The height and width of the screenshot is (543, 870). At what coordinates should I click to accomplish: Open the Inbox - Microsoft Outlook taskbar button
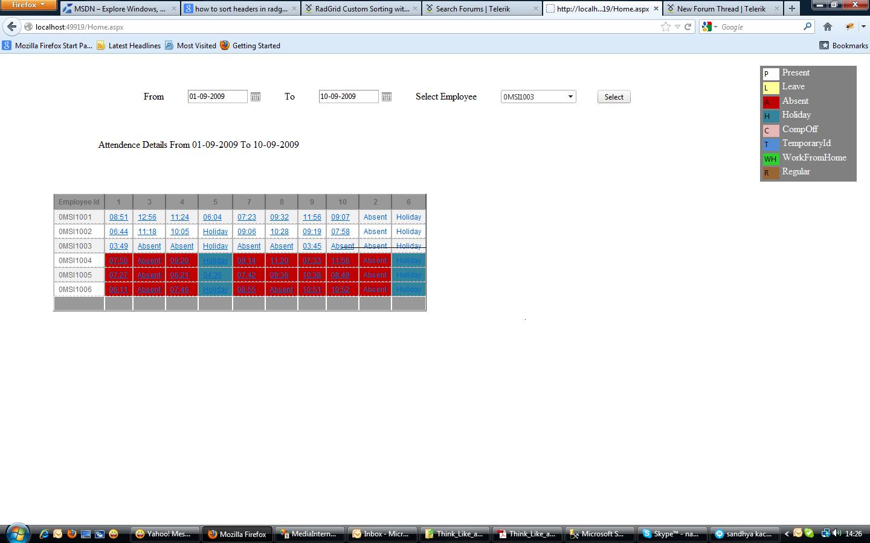pyautogui.click(x=381, y=534)
